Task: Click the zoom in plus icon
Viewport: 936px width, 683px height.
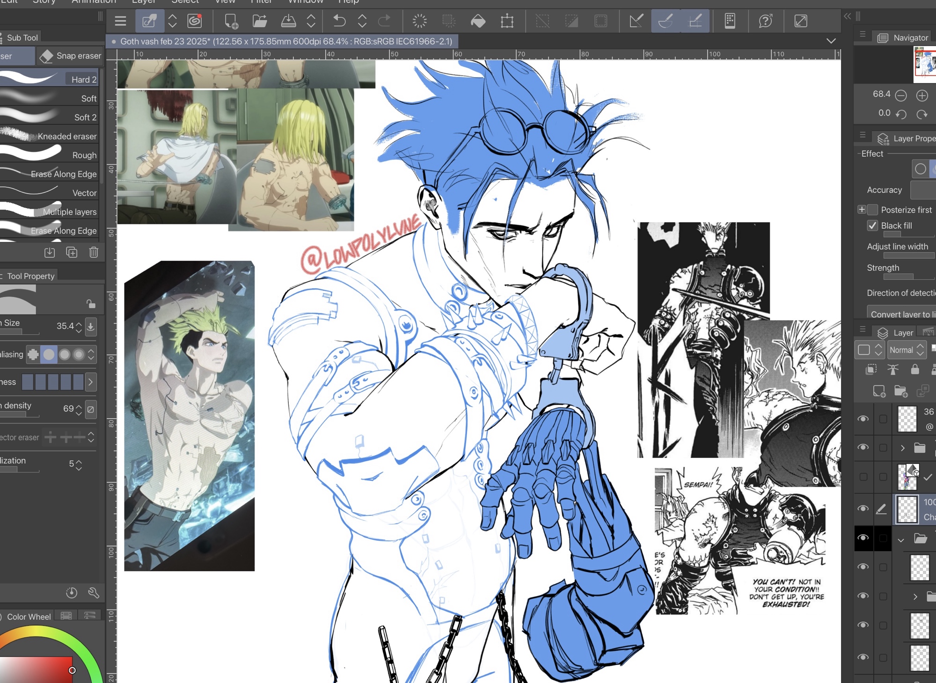Action: click(x=922, y=95)
